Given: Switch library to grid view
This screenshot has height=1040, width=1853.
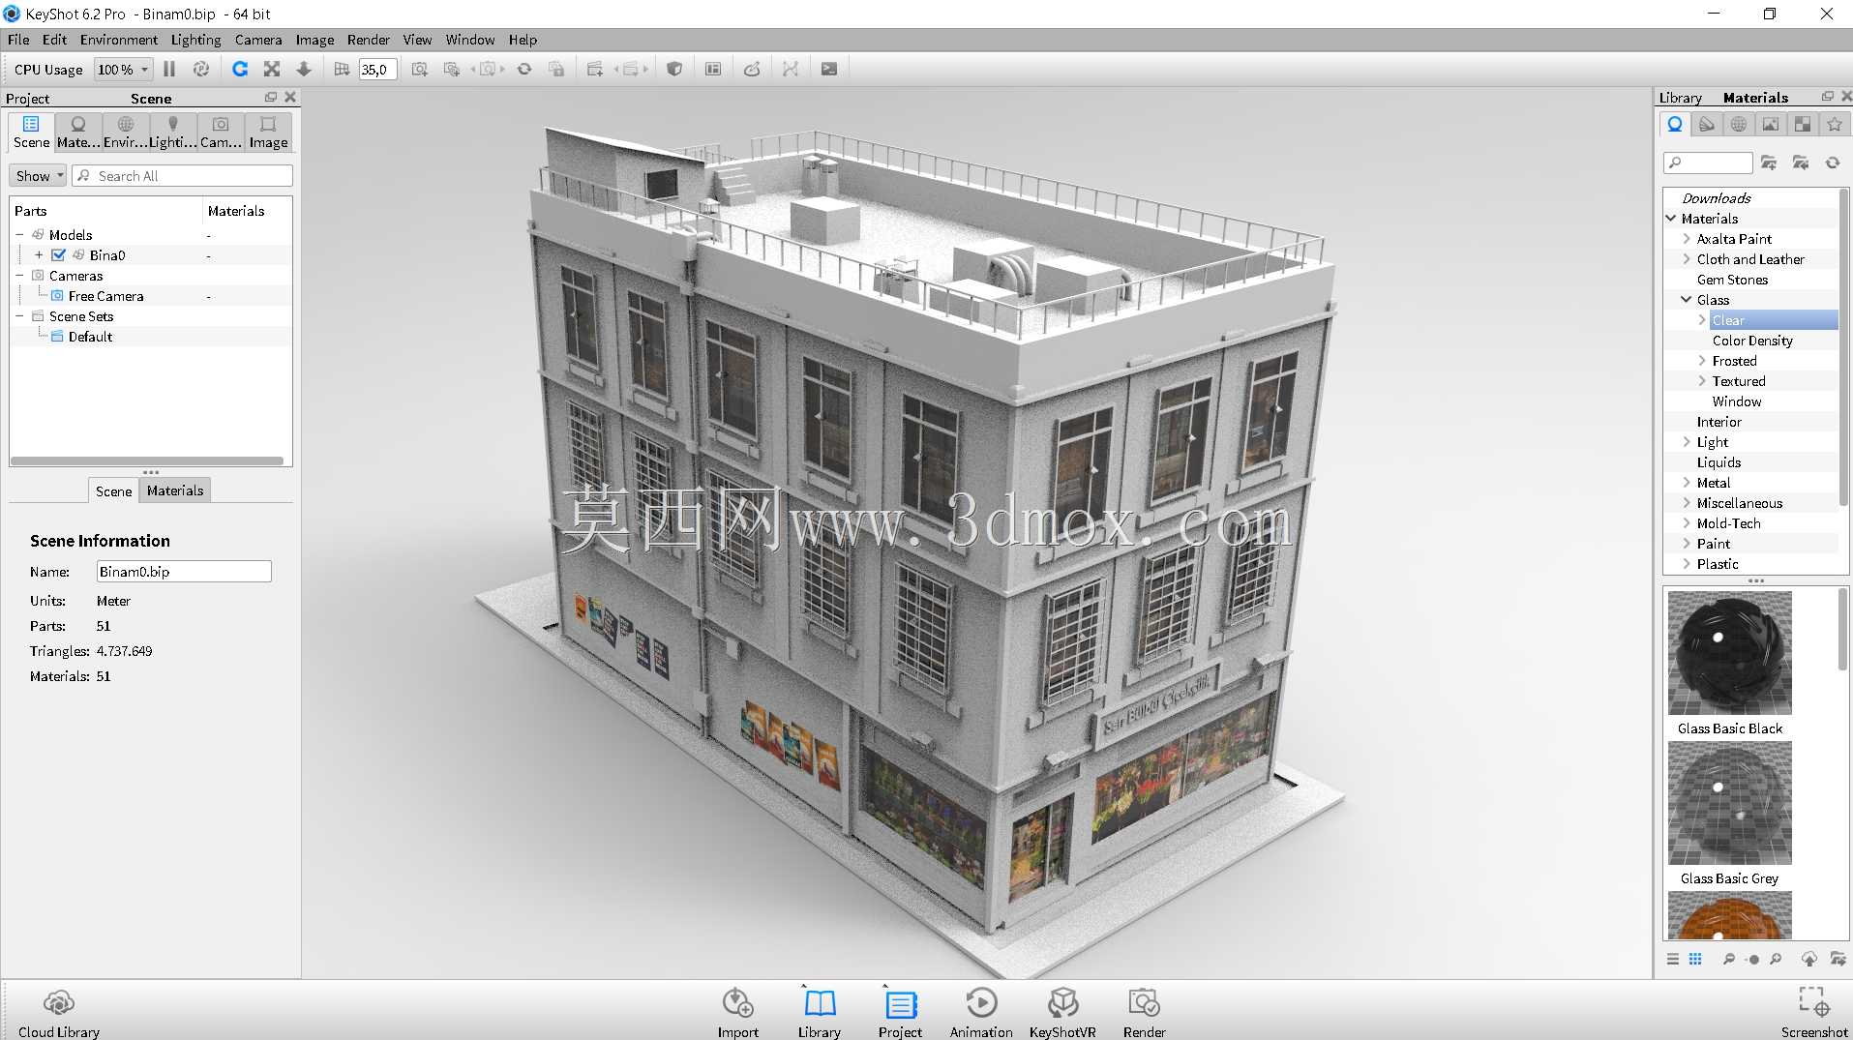Looking at the screenshot, I should [1695, 959].
